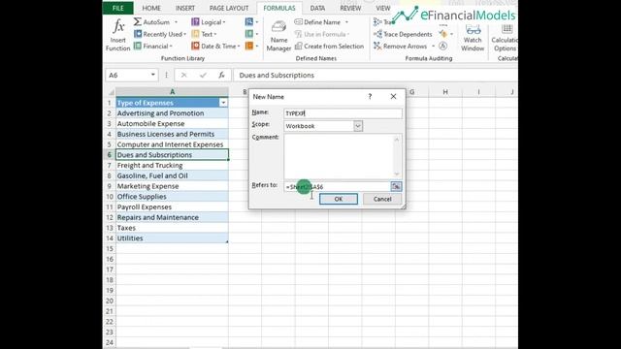Switch to the DATA tab
This screenshot has width=621, height=349.
(x=317, y=8)
